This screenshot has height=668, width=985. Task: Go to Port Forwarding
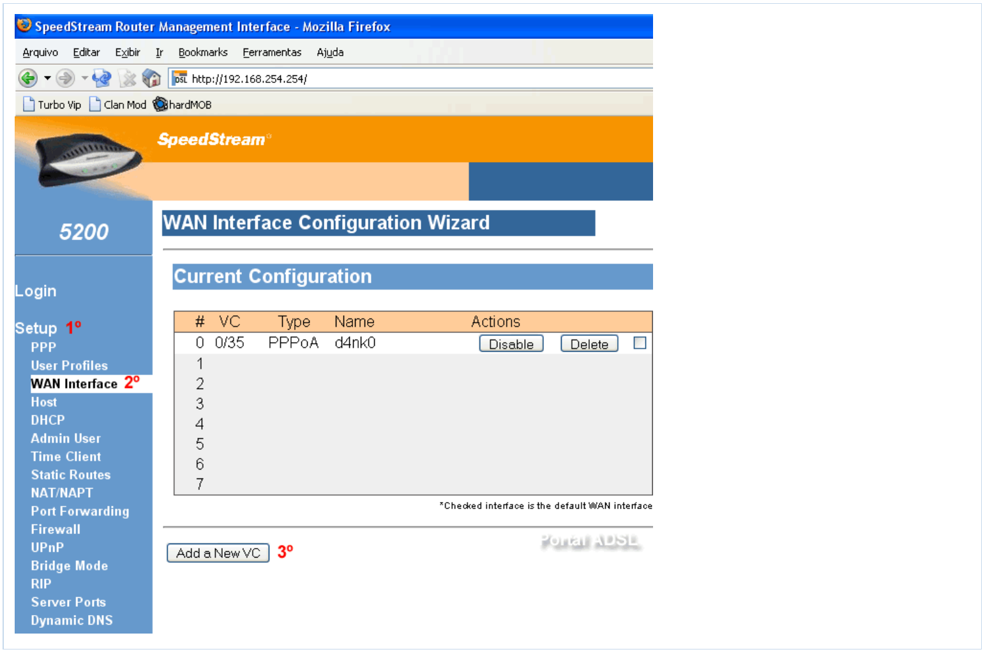coord(80,512)
